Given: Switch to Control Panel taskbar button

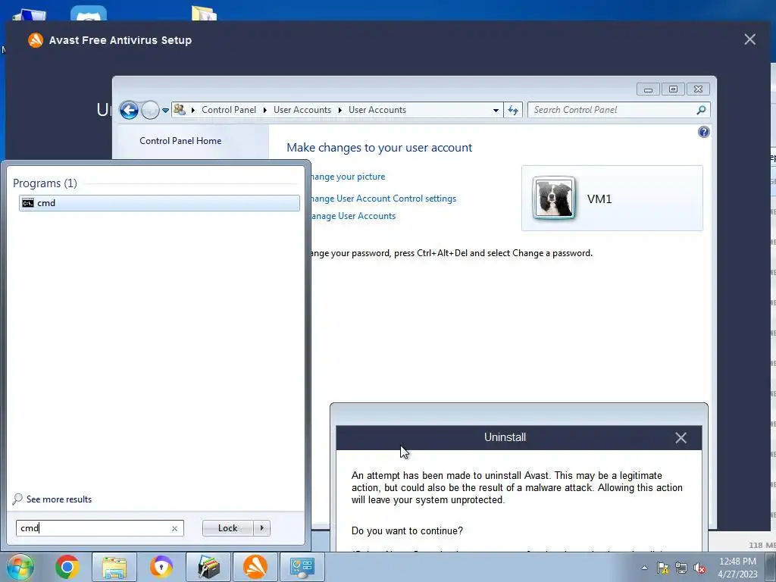Looking at the screenshot, I should [x=302, y=567].
